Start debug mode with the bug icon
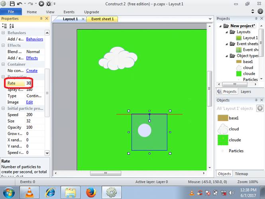 pyautogui.click(x=49, y=4)
